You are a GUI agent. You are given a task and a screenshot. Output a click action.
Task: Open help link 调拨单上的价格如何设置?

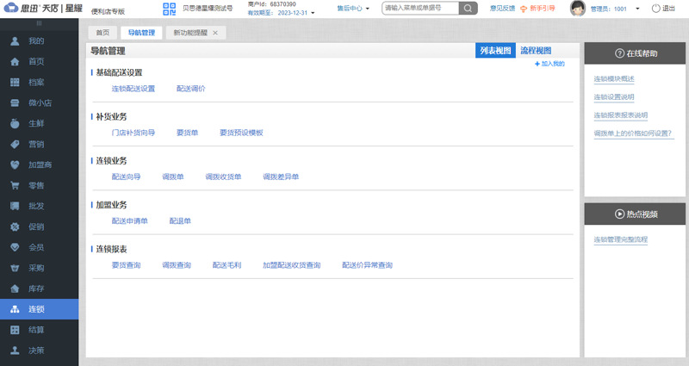coord(633,133)
